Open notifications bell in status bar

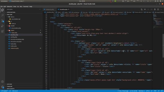tap(162, 91)
